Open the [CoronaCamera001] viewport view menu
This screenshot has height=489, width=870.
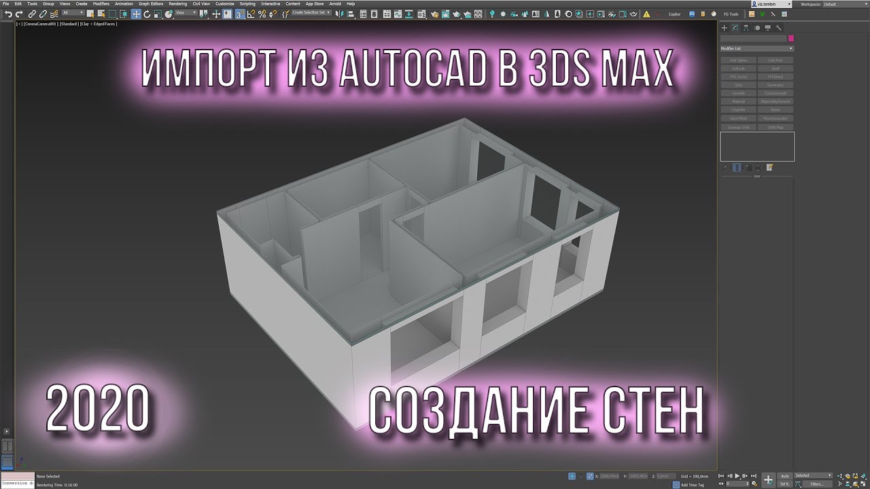click(x=40, y=24)
